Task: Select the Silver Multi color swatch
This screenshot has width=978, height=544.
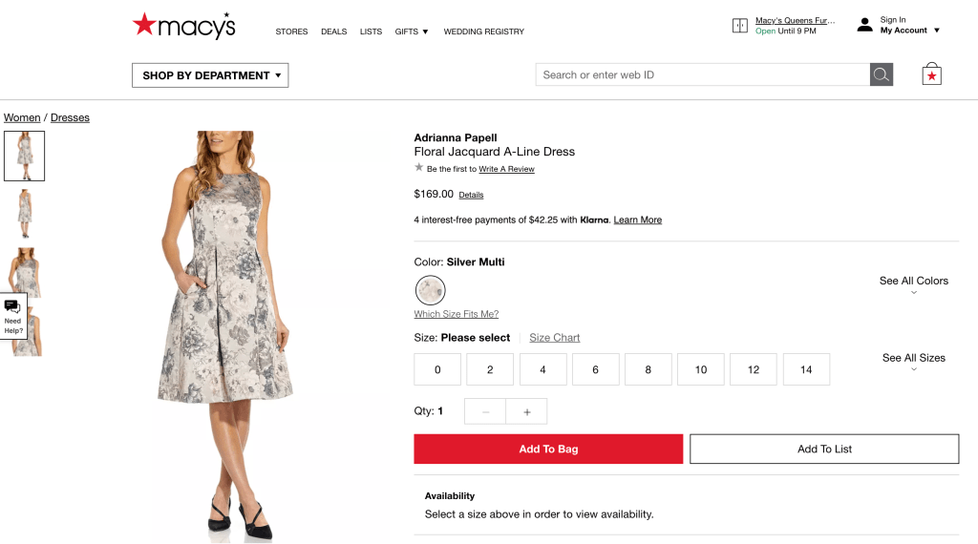Action: (x=431, y=290)
